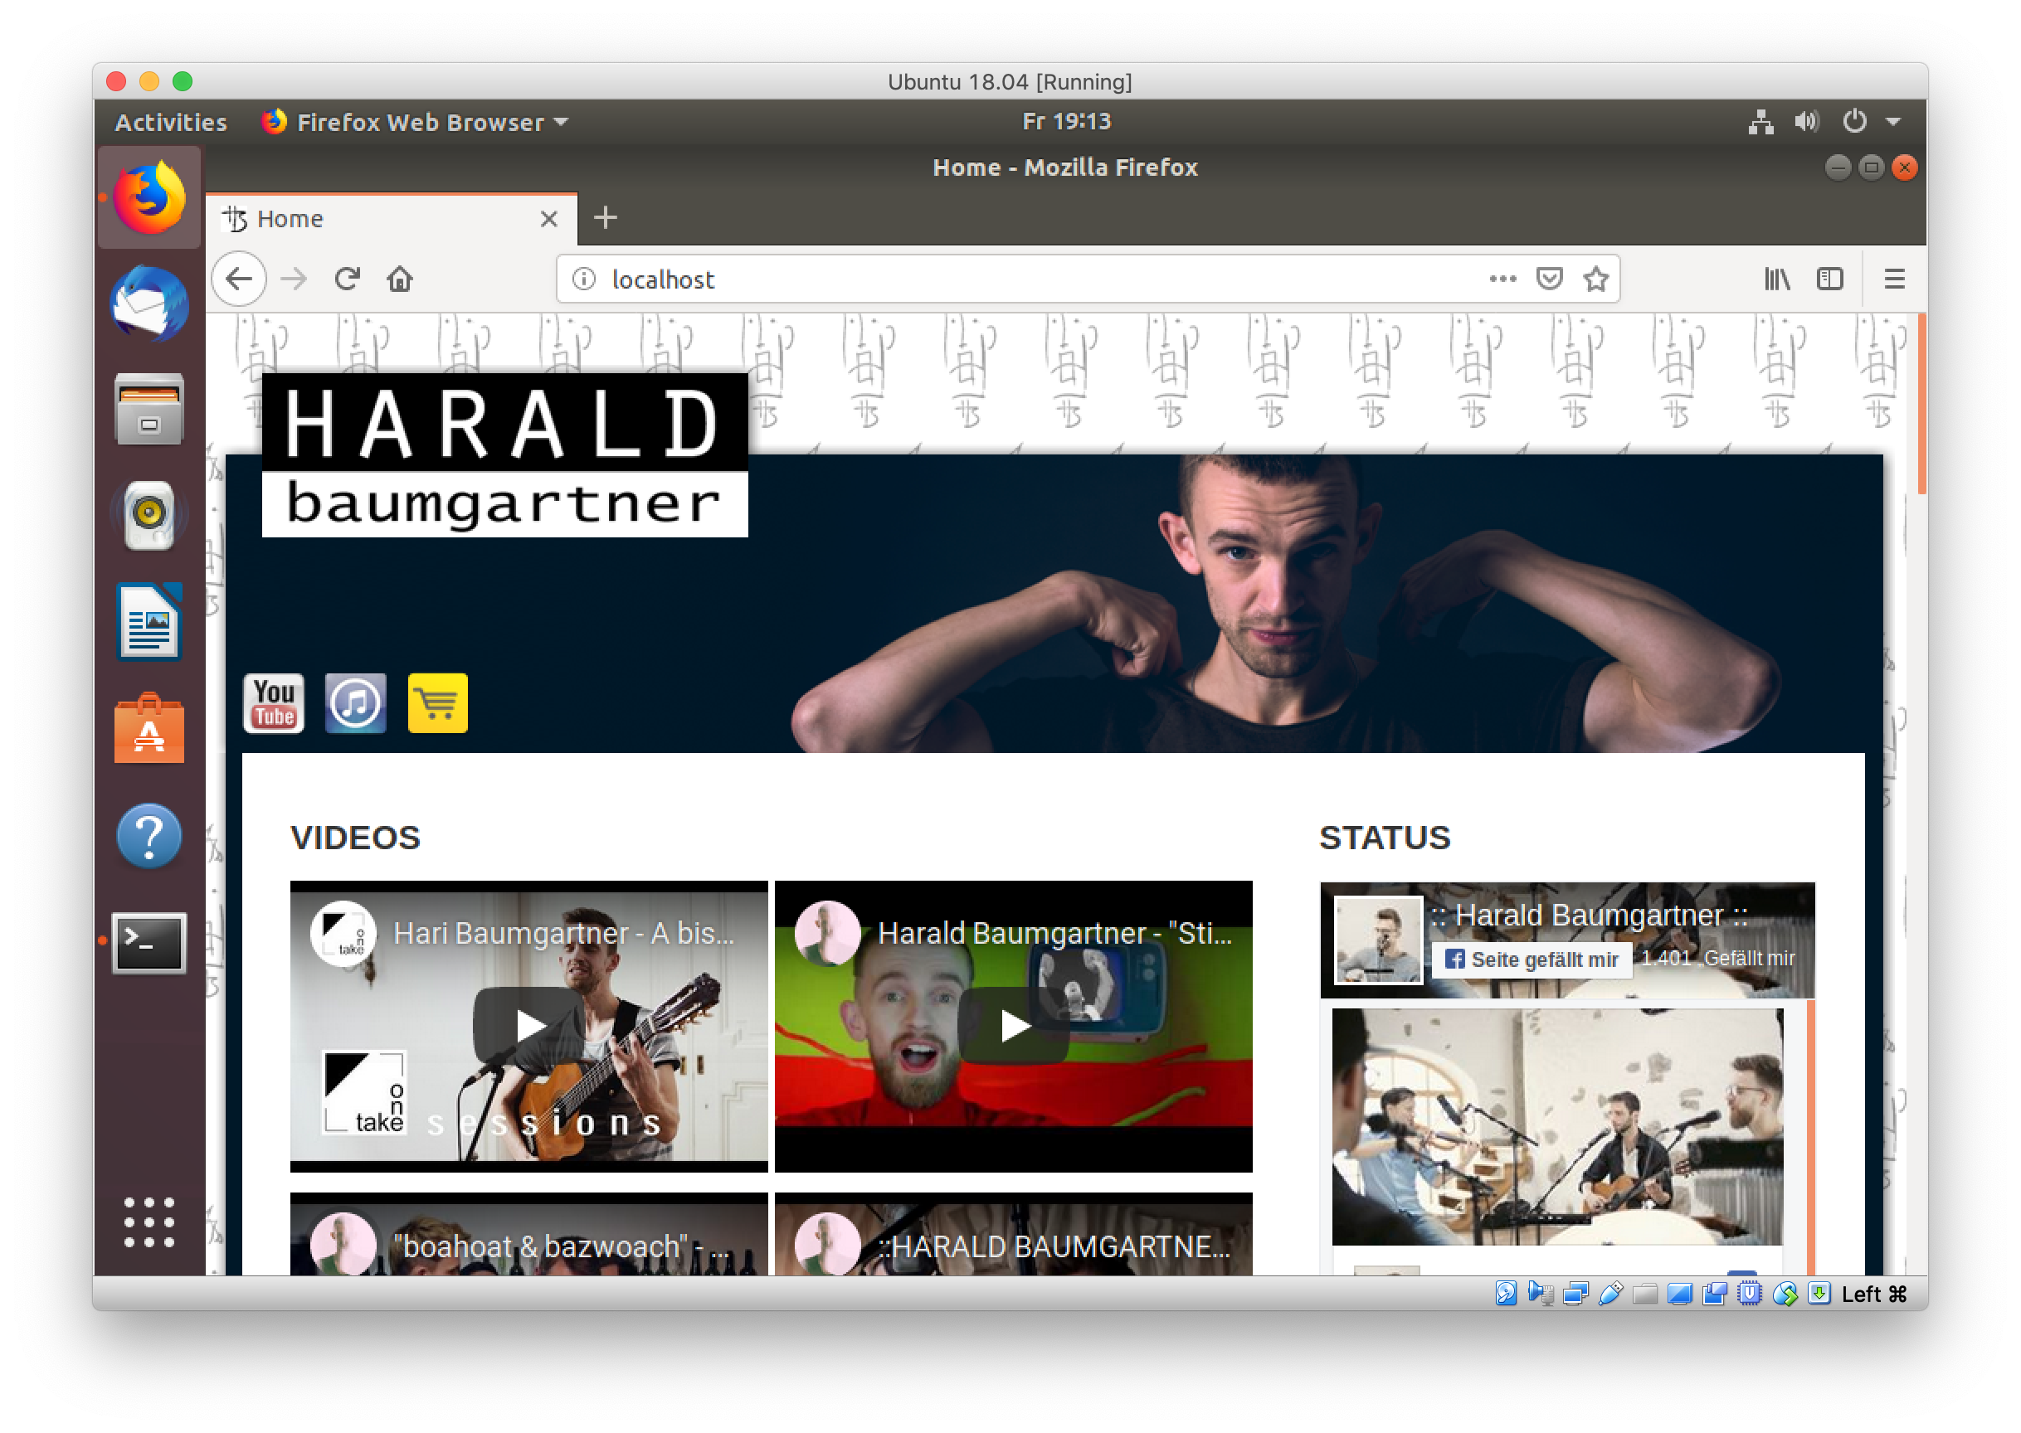The height and width of the screenshot is (1433, 2021).
Task: Reload the localhost page
Action: pyautogui.click(x=347, y=279)
